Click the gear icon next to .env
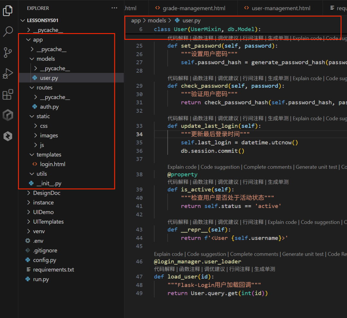This screenshot has width=347, height=318. pyautogui.click(x=28, y=241)
